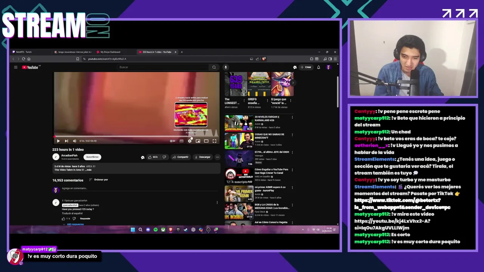Open a new browser tab with plus

[x=182, y=52]
